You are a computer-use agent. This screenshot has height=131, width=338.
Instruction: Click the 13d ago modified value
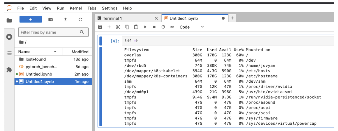(81, 59)
